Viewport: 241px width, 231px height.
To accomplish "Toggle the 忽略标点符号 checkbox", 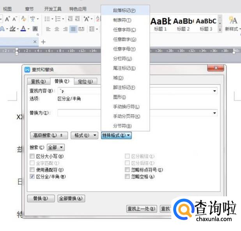I will [127, 170].
